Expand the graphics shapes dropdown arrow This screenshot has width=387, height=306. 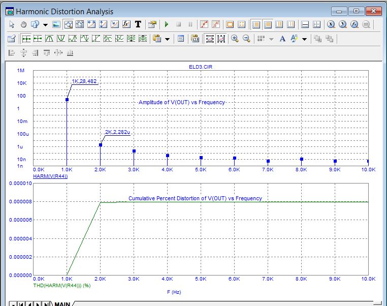coord(45,24)
